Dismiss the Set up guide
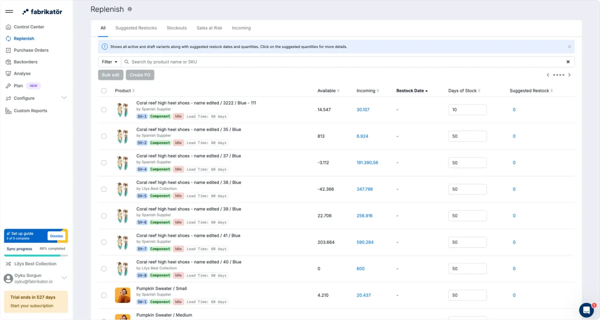Image resolution: width=600 pixels, height=320 pixels. [x=56, y=236]
